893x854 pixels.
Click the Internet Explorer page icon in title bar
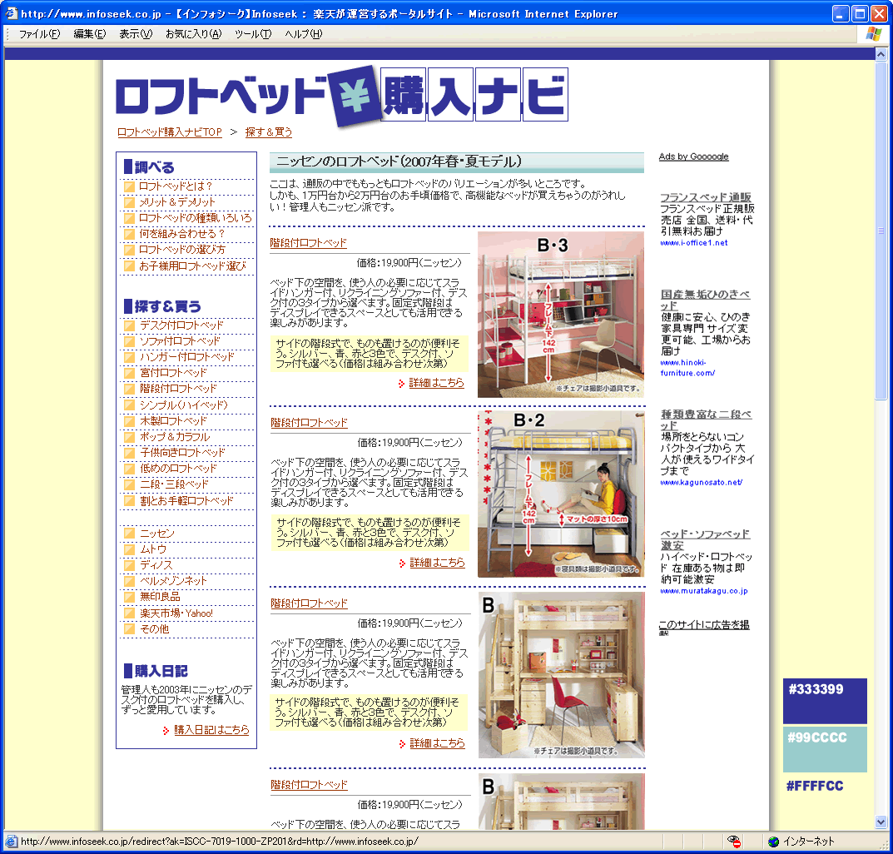click(x=10, y=13)
